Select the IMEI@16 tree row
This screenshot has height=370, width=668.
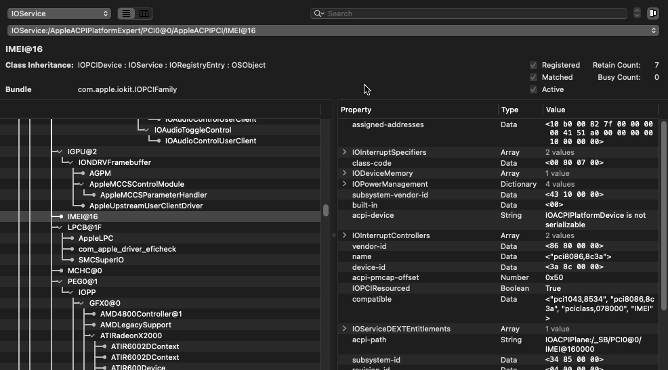click(160, 216)
